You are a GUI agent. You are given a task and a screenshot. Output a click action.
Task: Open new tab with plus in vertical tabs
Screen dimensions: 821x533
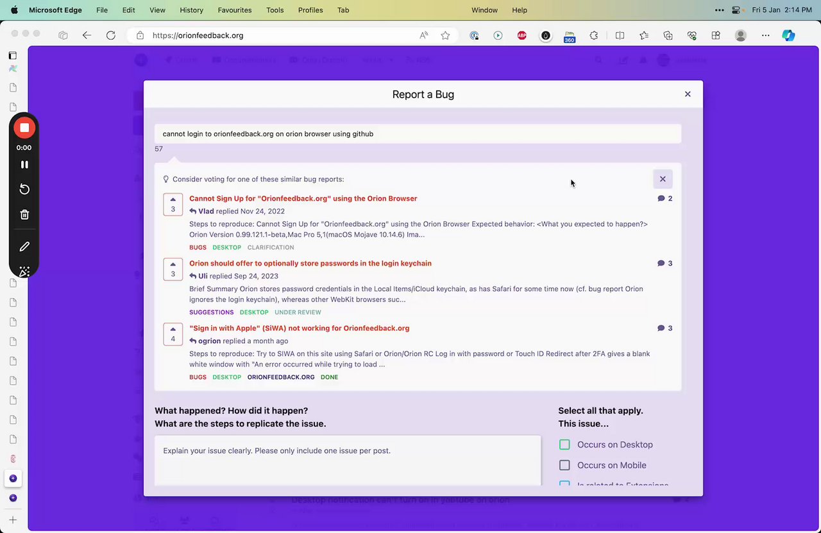tap(13, 520)
